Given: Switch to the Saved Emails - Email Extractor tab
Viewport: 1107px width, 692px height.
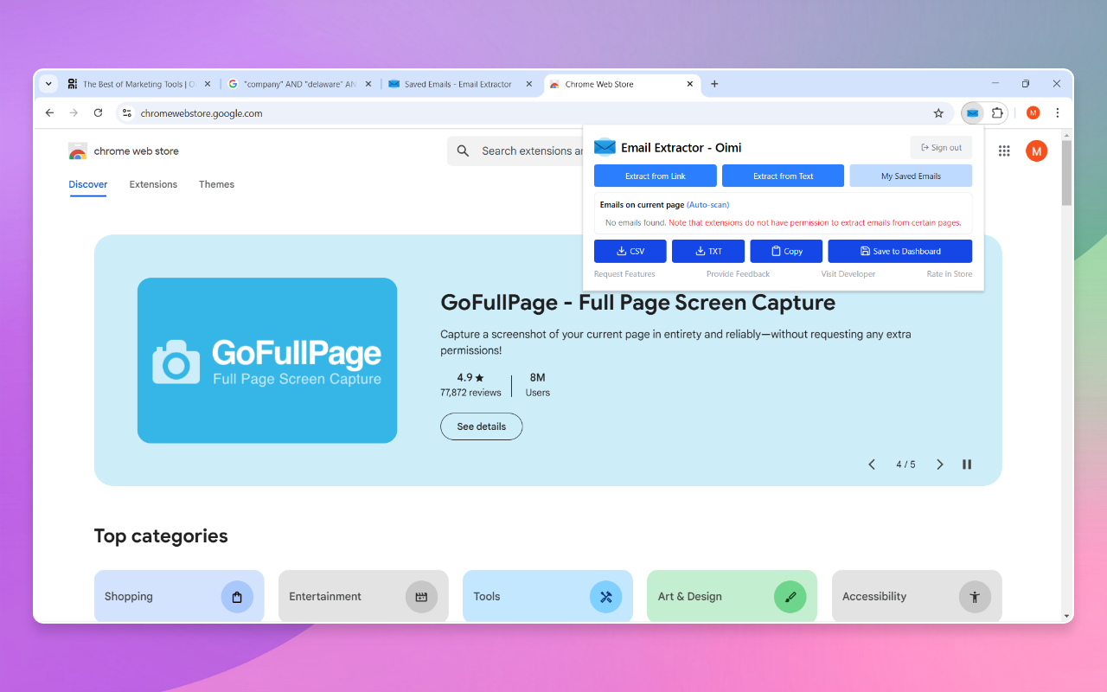Looking at the screenshot, I should click(460, 84).
